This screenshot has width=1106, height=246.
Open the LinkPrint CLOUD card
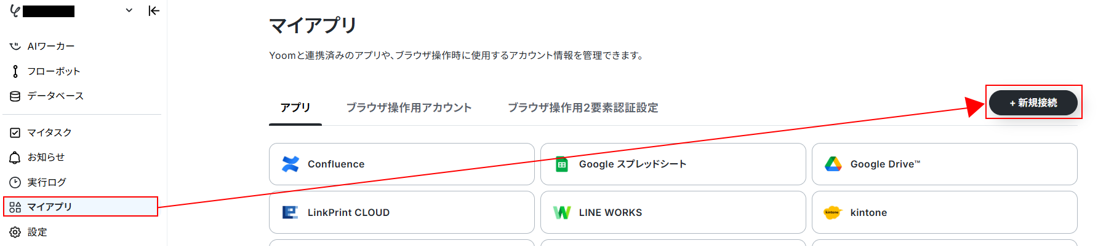point(402,212)
